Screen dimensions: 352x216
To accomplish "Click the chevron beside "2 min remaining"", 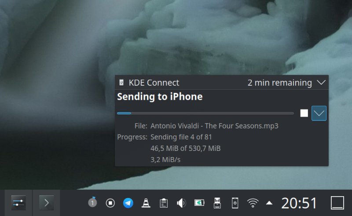I will click(x=321, y=83).
